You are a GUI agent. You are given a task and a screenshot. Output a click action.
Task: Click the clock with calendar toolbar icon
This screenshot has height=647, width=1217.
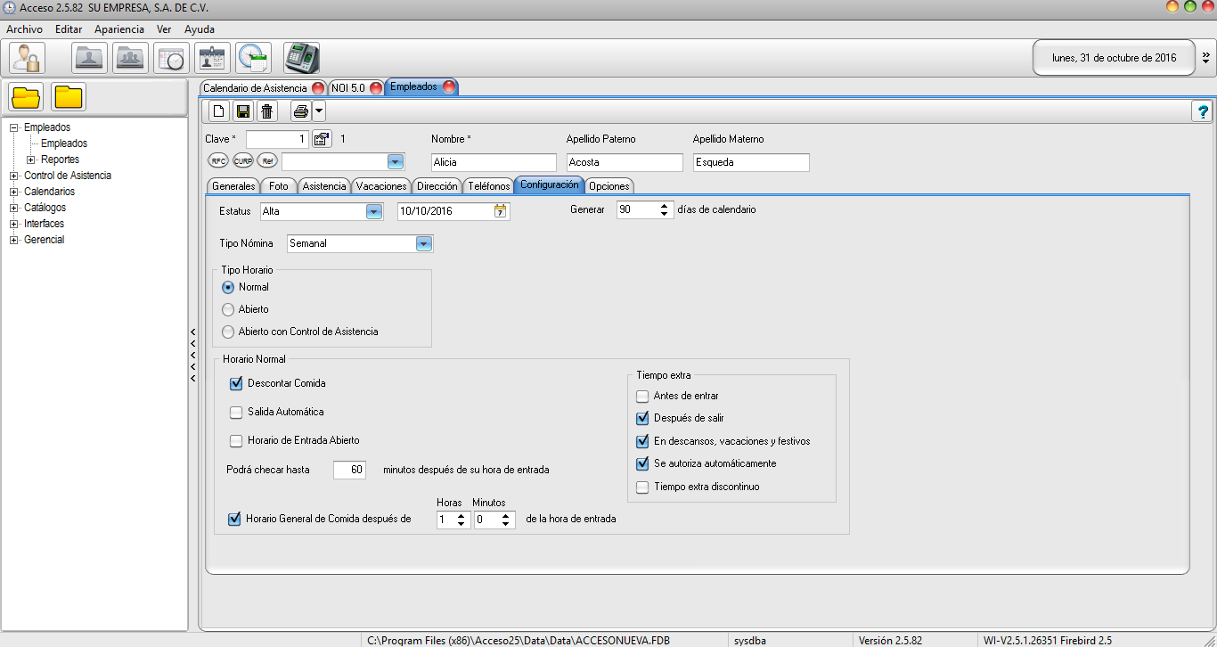pyautogui.click(x=254, y=58)
